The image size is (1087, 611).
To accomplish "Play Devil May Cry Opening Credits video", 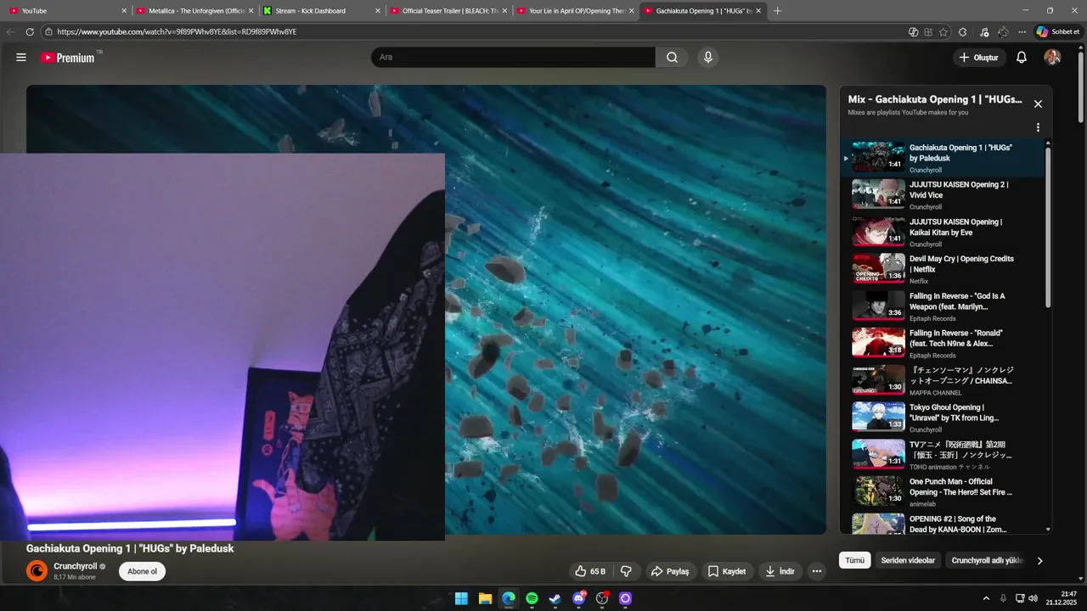I will click(943, 269).
